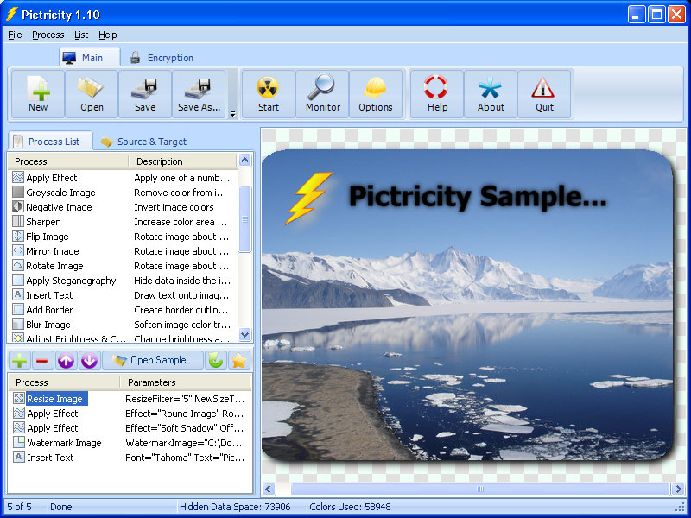Screen dimensions: 691x518
Task: Click the Save As toolbar button
Action: tap(199, 94)
